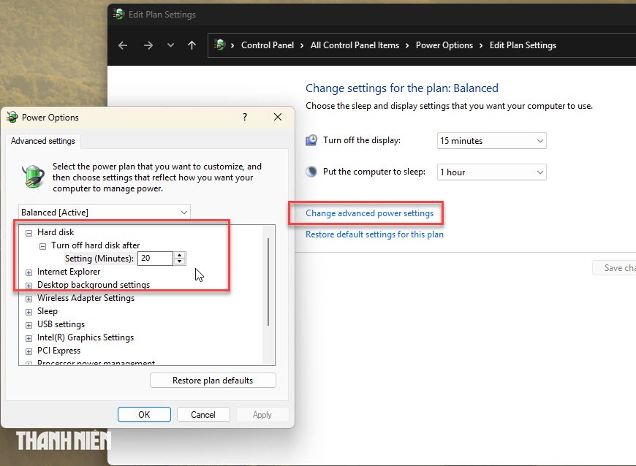Open Turn off the display dropdown
Viewport: 636px width, 466px height.
pyautogui.click(x=491, y=141)
